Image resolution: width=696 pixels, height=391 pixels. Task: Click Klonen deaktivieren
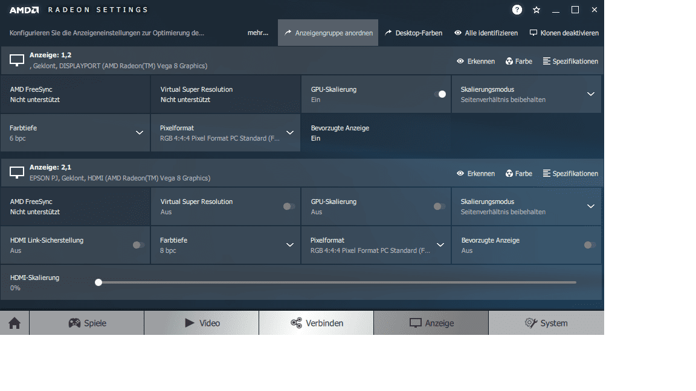564,33
